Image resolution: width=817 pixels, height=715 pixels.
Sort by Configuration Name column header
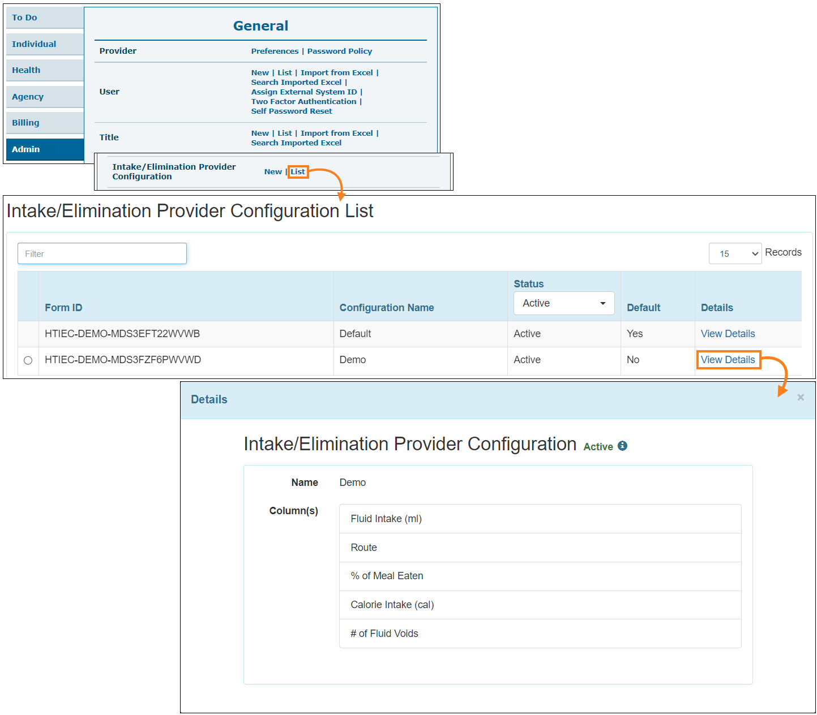coord(387,308)
